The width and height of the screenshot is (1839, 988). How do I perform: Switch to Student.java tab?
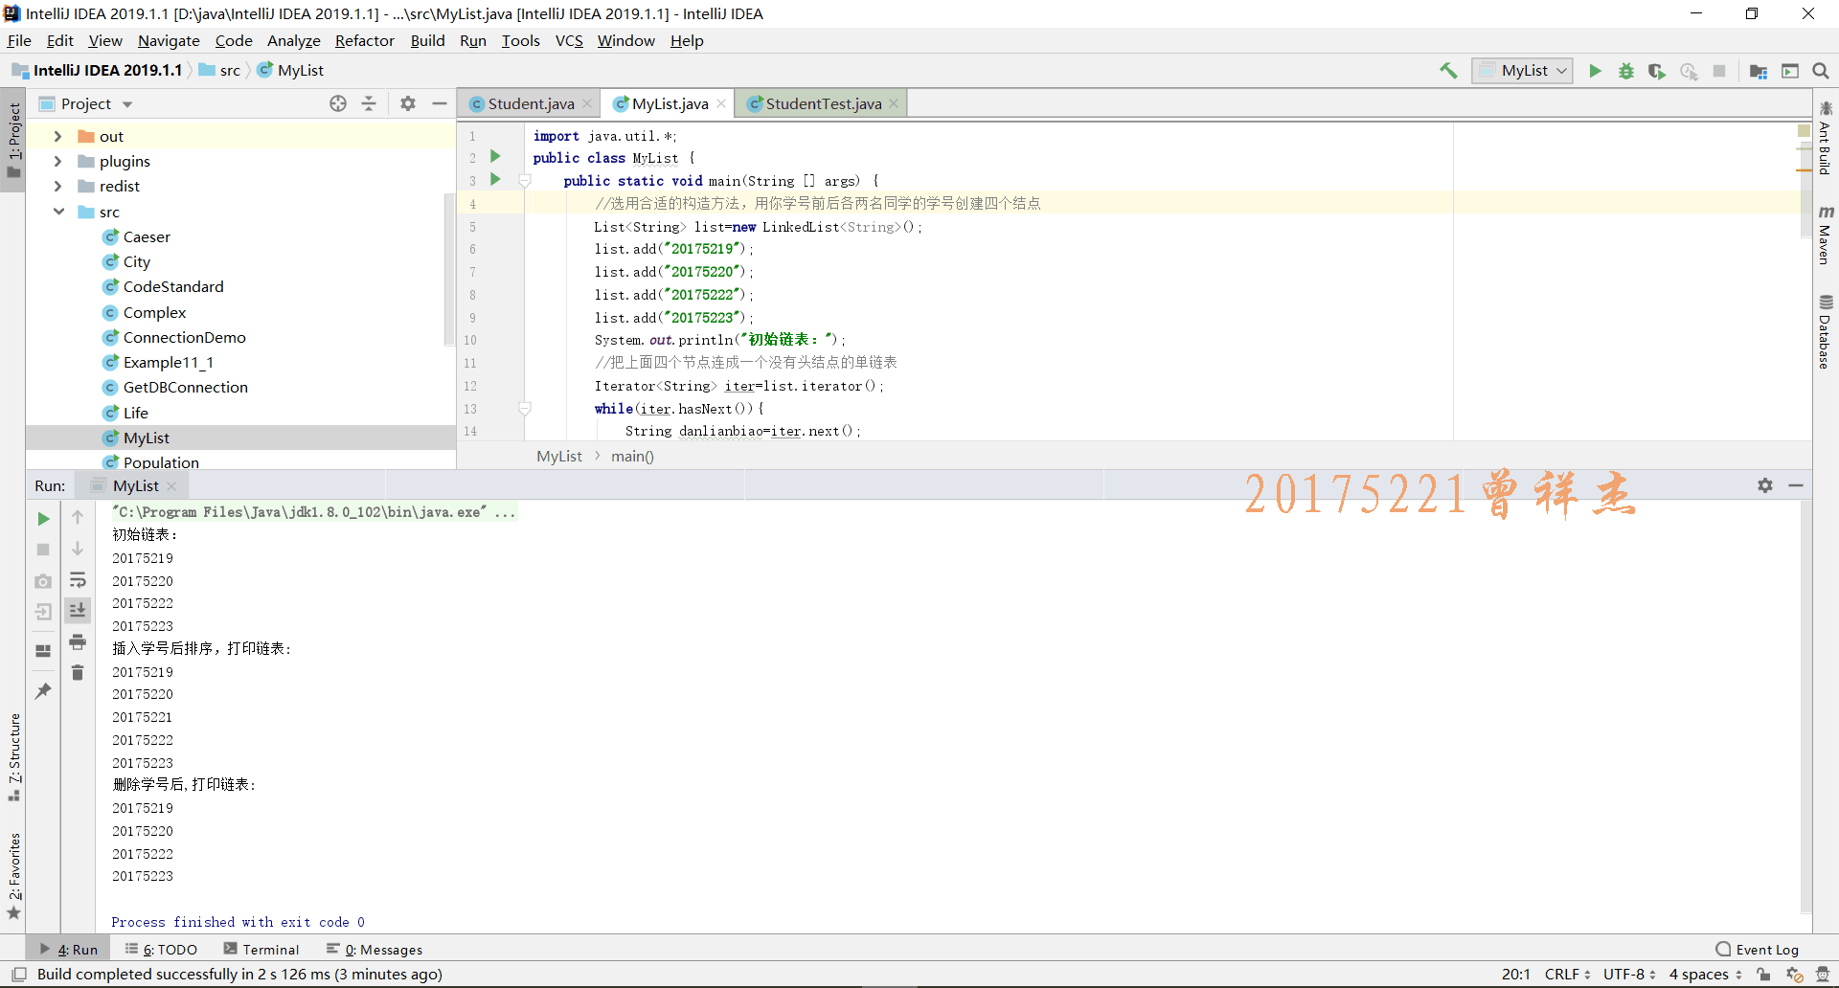(531, 103)
